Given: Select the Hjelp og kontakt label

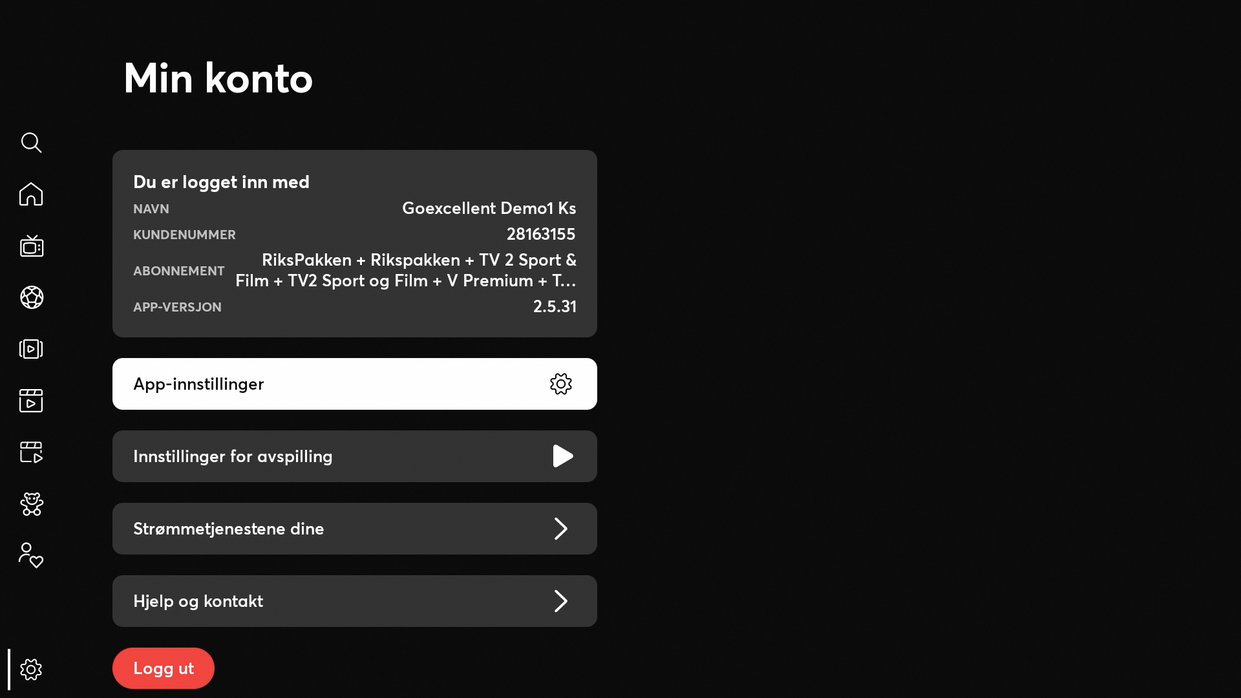Looking at the screenshot, I should (198, 601).
